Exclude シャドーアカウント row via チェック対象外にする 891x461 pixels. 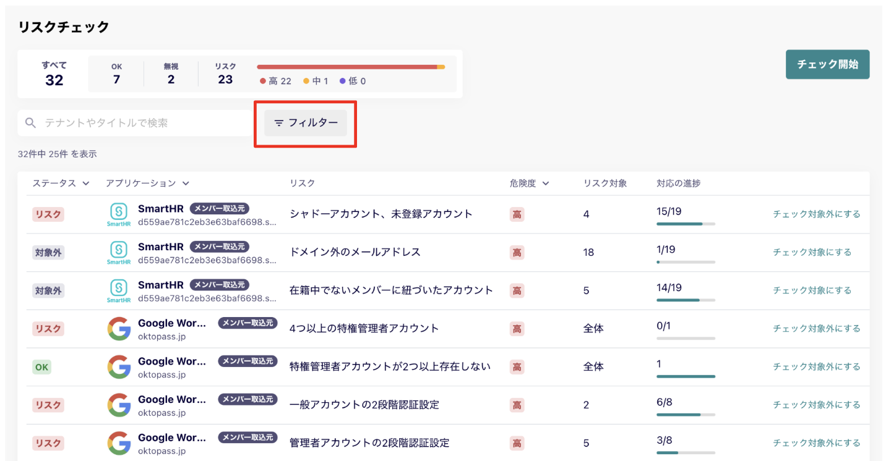pyautogui.click(x=817, y=214)
